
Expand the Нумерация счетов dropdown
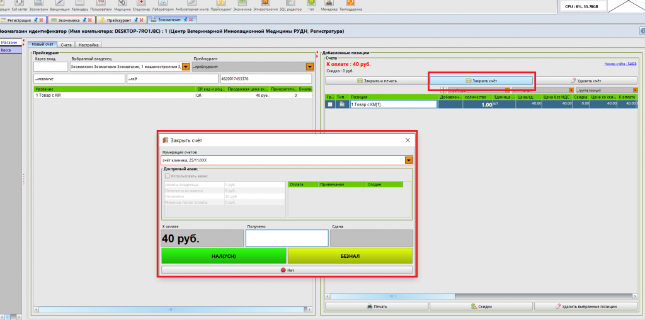pyautogui.click(x=408, y=160)
